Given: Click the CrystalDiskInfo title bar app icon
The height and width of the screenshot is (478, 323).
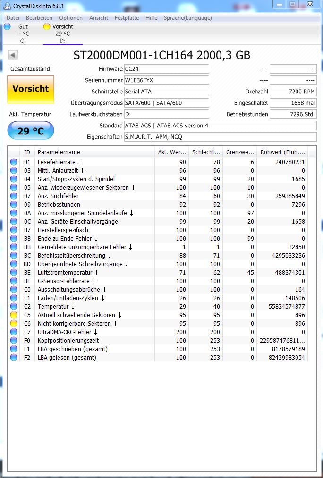Looking at the screenshot, I should click(x=7, y=6).
